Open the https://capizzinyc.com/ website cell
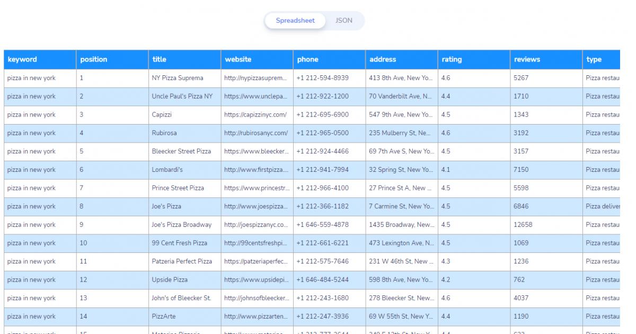Viewport: 636px width, 334px height. pos(257,115)
